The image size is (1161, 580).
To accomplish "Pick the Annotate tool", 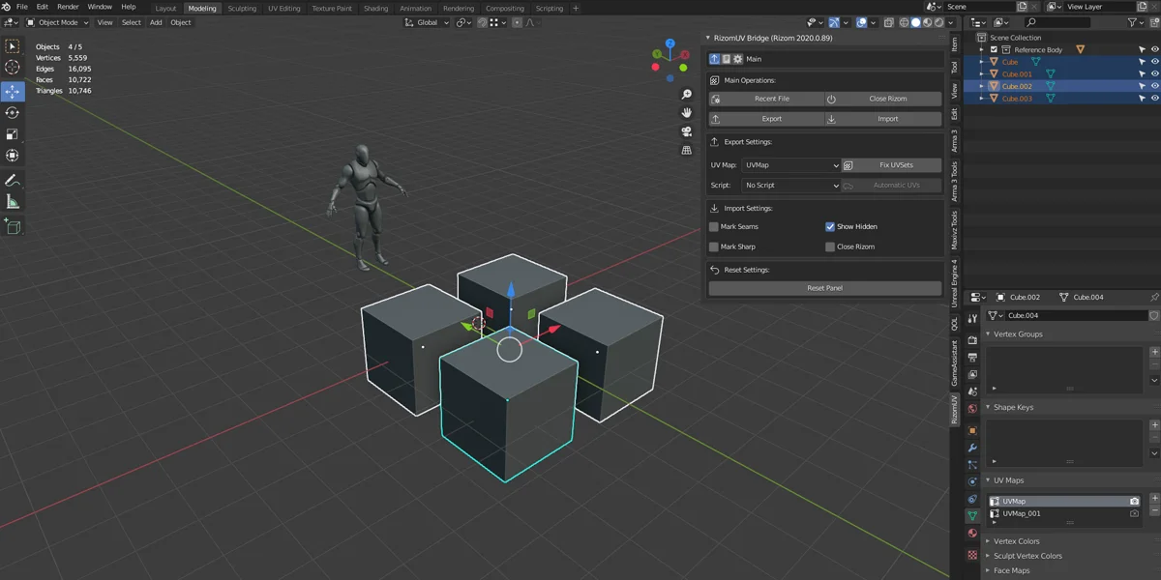I will [13, 181].
